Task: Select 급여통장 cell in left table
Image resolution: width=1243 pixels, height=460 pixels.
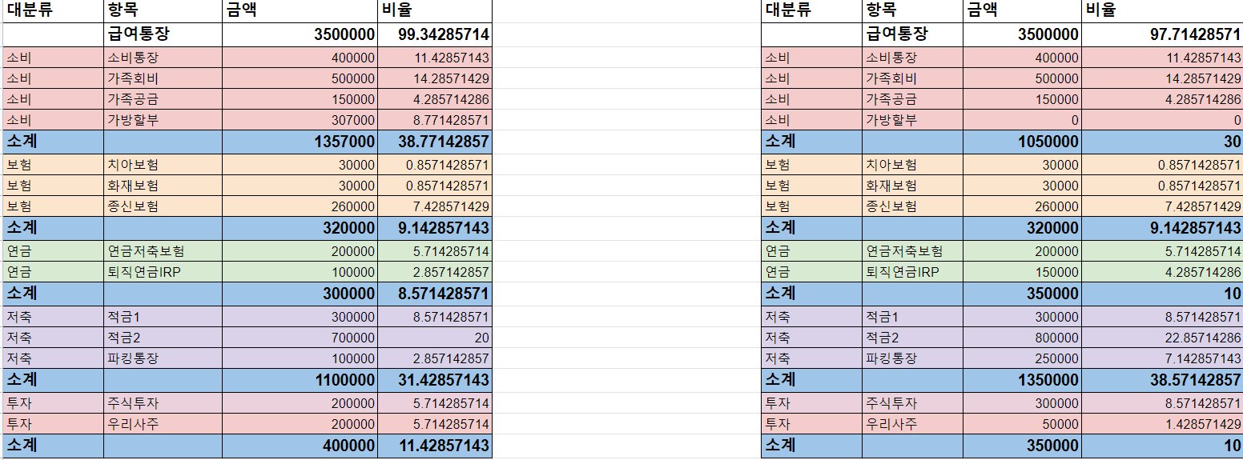Action: tap(163, 35)
